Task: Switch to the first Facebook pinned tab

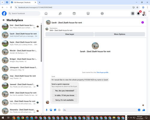Action: pos(7,2)
